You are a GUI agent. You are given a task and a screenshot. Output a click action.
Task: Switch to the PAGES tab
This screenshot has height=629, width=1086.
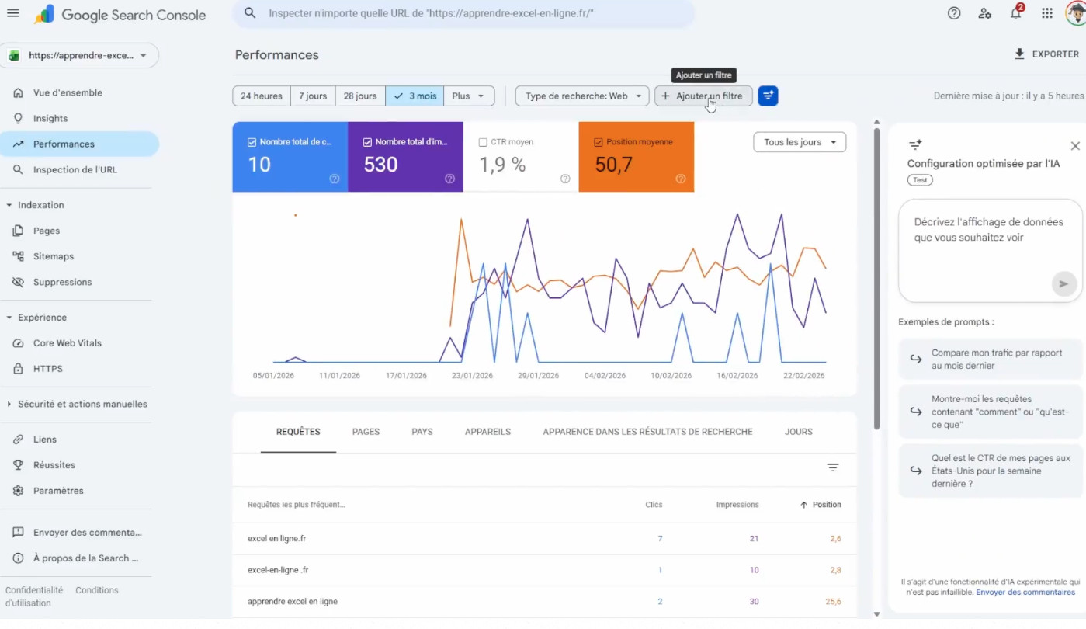click(x=366, y=432)
